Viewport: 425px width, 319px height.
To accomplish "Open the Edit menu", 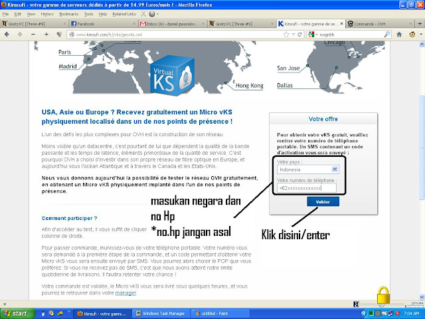I will (x=18, y=14).
